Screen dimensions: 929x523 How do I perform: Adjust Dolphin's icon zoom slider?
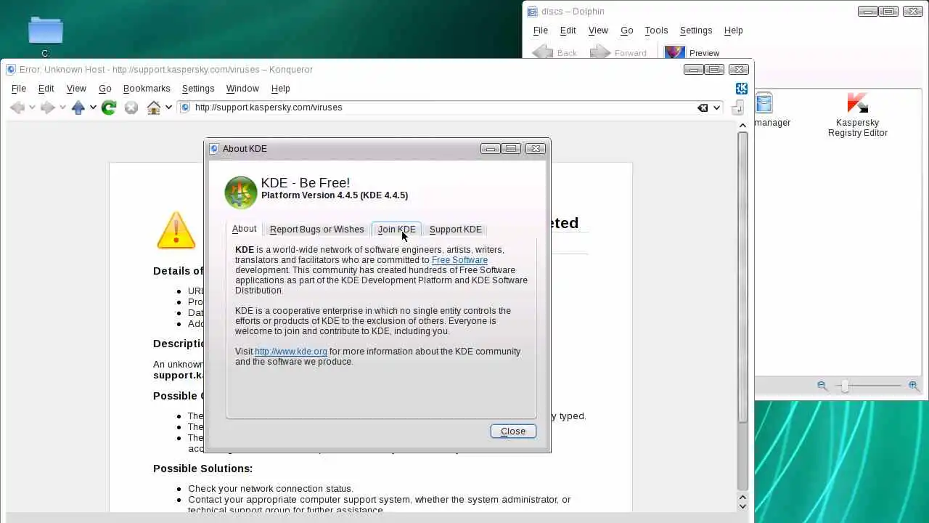844,386
